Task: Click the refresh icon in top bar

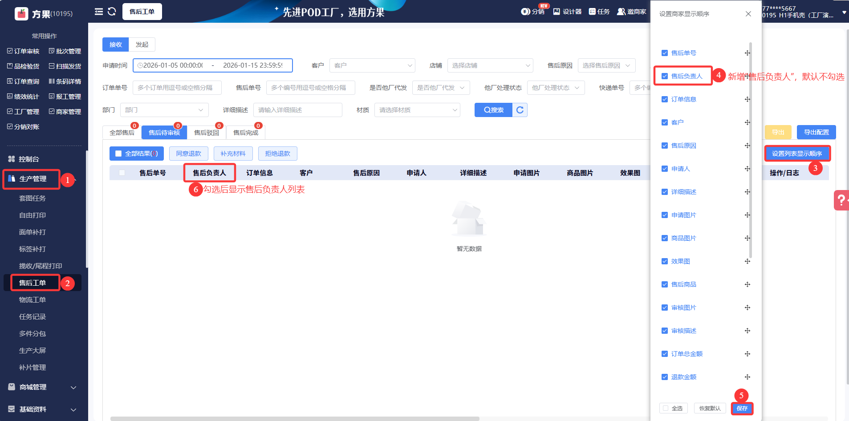Action: tap(112, 12)
